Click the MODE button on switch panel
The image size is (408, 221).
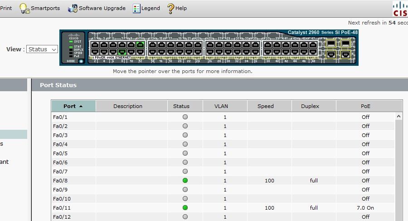(x=81, y=61)
